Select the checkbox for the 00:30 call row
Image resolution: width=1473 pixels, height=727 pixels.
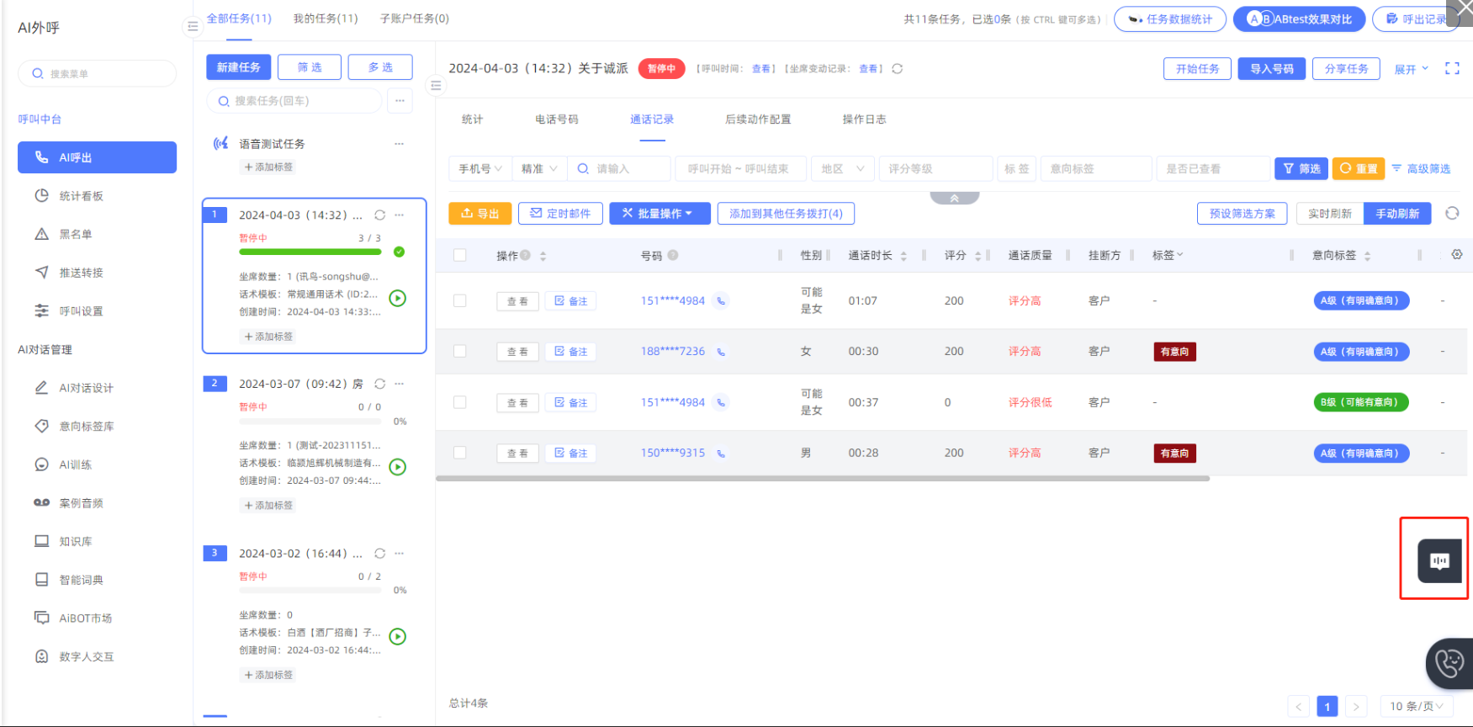click(x=460, y=351)
